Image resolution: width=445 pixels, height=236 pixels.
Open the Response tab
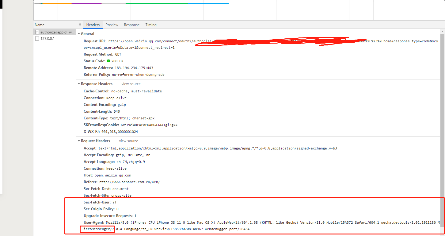(x=132, y=25)
